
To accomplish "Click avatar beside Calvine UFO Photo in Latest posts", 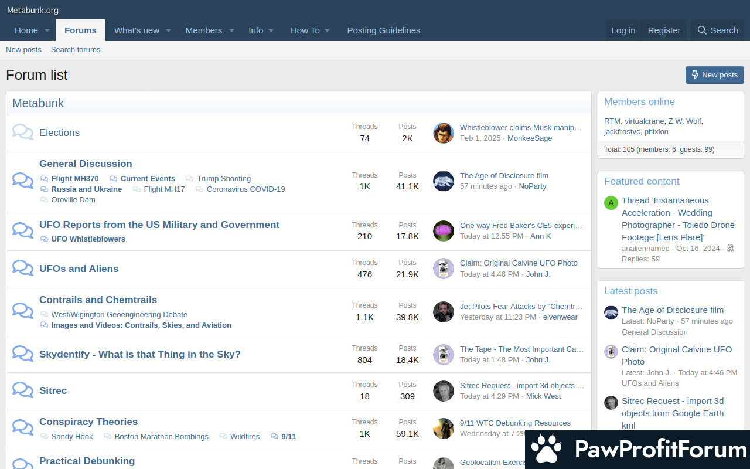I will coord(611,352).
